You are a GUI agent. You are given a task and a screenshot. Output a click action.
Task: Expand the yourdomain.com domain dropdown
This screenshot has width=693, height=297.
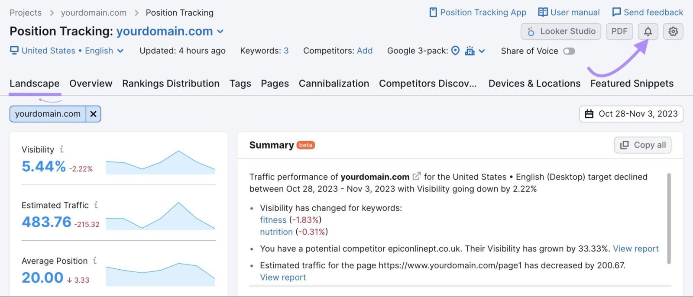[220, 31]
